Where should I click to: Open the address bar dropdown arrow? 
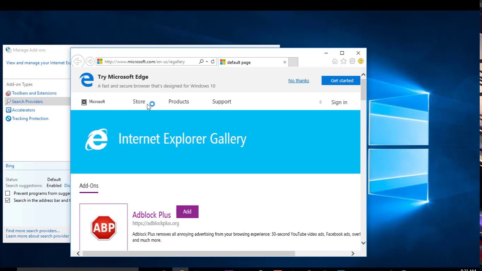click(207, 62)
